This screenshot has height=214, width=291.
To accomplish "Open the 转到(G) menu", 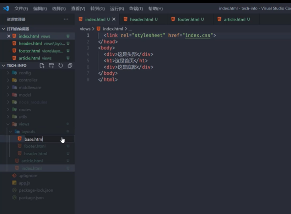I will point(97,9).
